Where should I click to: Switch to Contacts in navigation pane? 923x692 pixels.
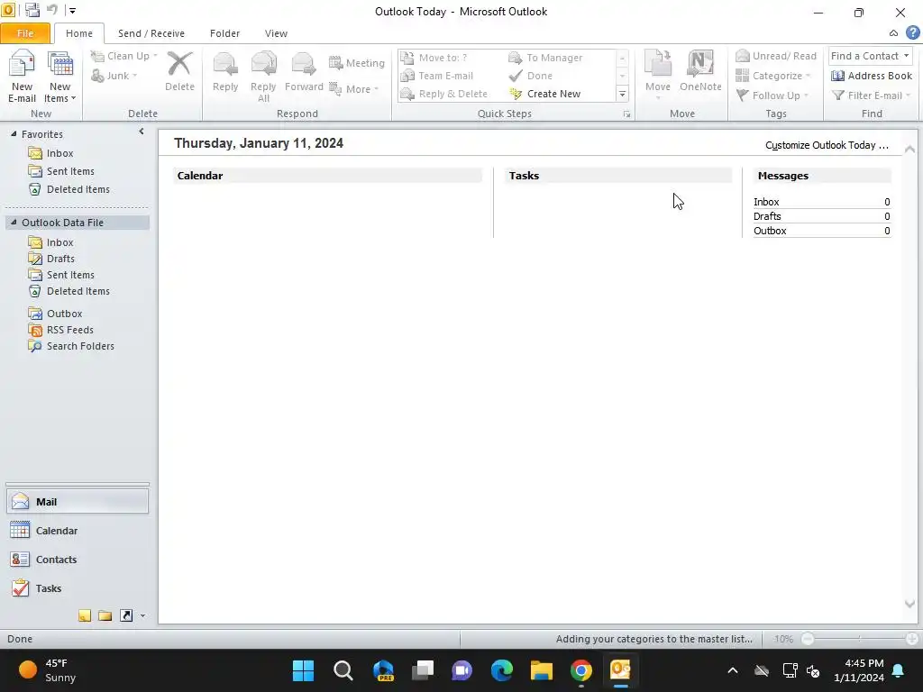pyautogui.click(x=78, y=560)
